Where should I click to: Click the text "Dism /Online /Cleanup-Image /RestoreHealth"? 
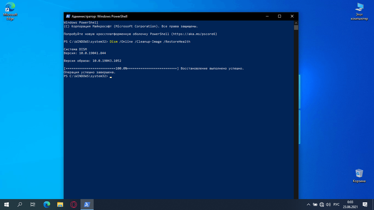pos(150,42)
